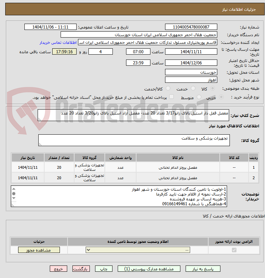The height and width of the screenshot is (278, 265).
Task: Open the permit status dropdown
Action: coord(138,250)
